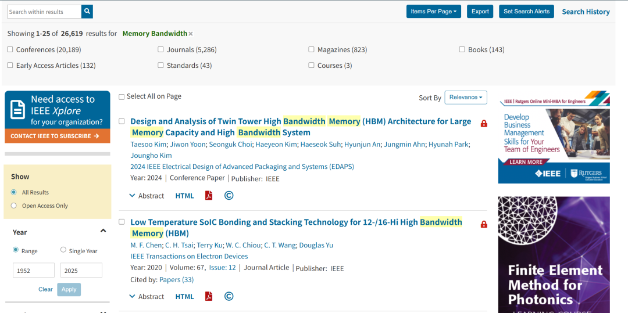Click copyright icon under Twin Tower HBM paper

[x=229, y=196]
